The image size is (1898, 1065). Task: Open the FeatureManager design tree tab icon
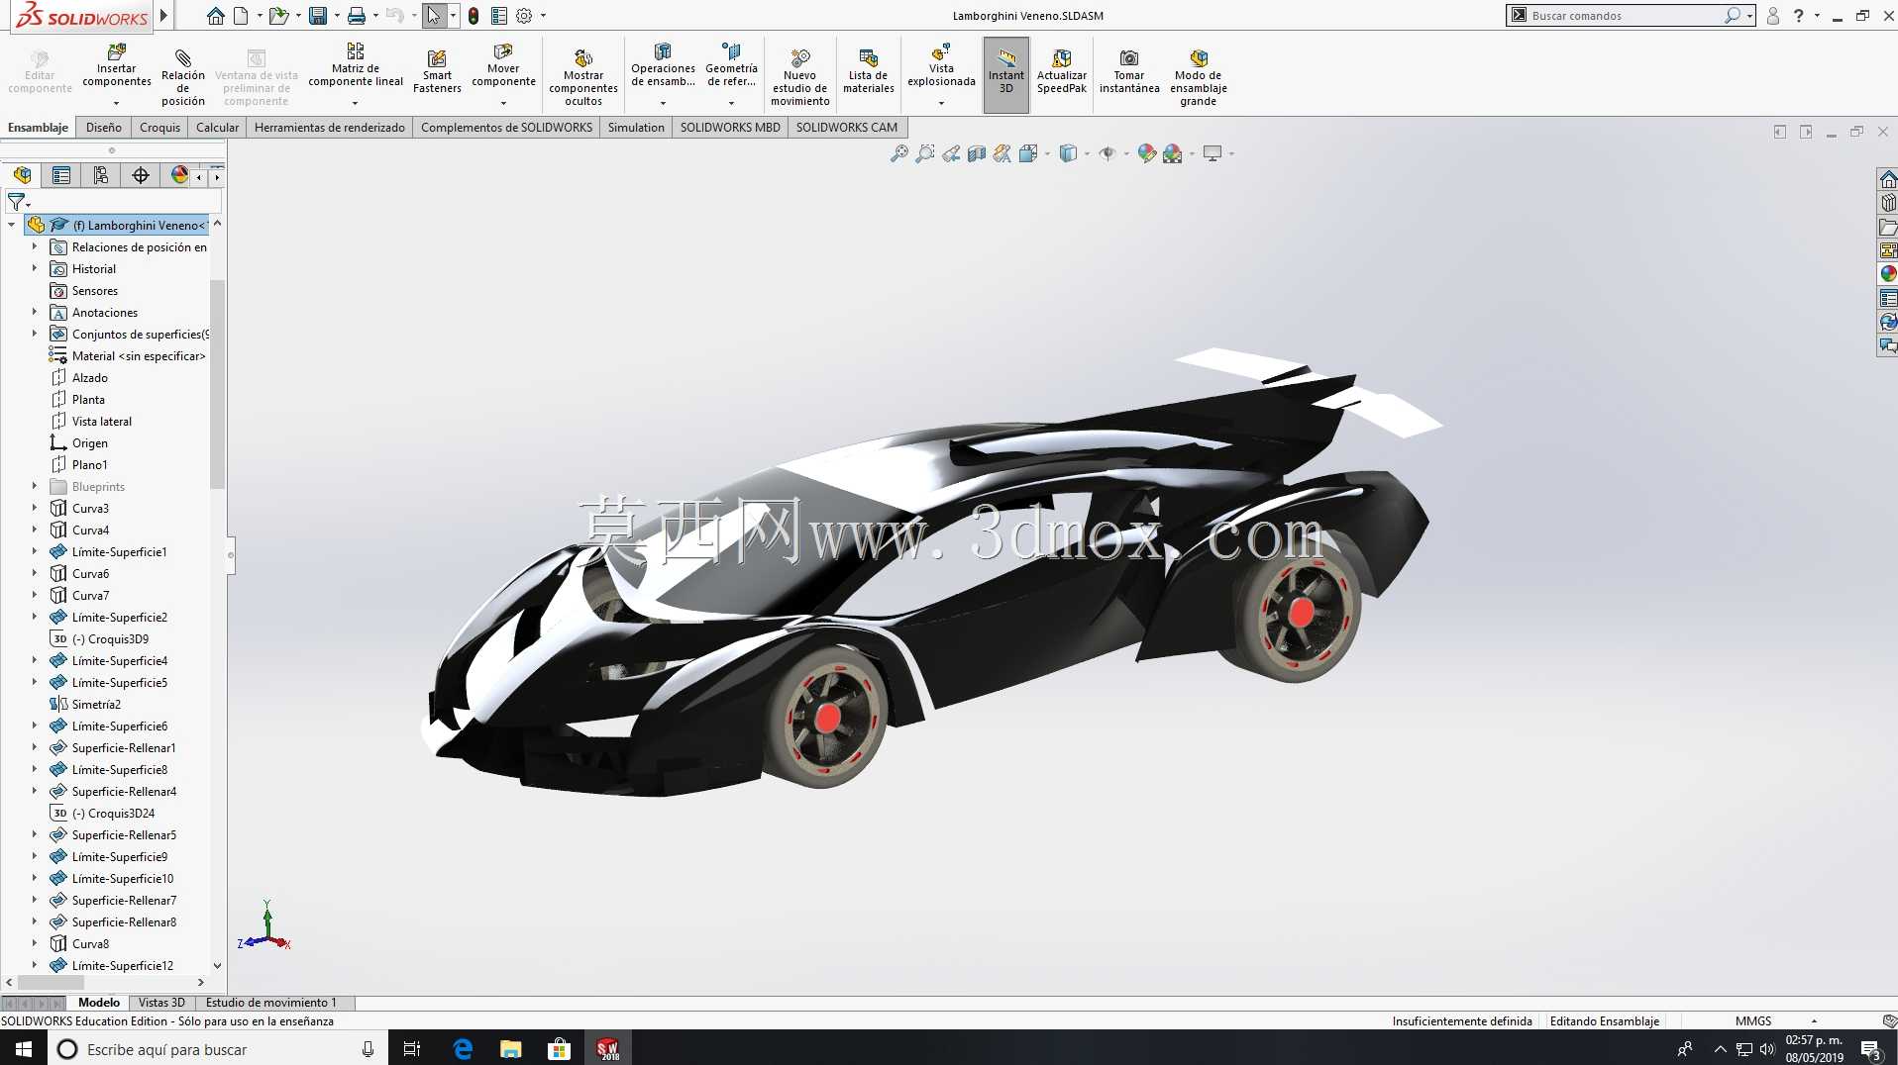[22, 175]
